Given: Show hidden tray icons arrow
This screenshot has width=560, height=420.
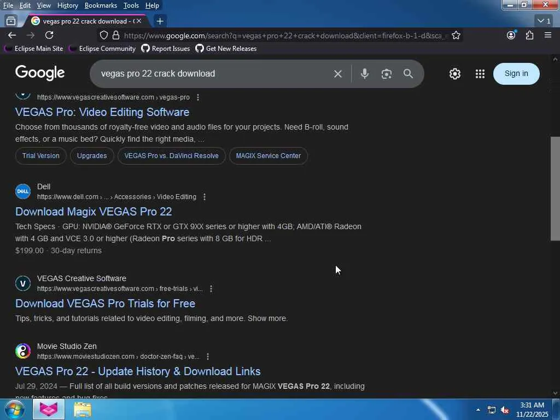Looking at the screenshot, I should pos(478,410).
